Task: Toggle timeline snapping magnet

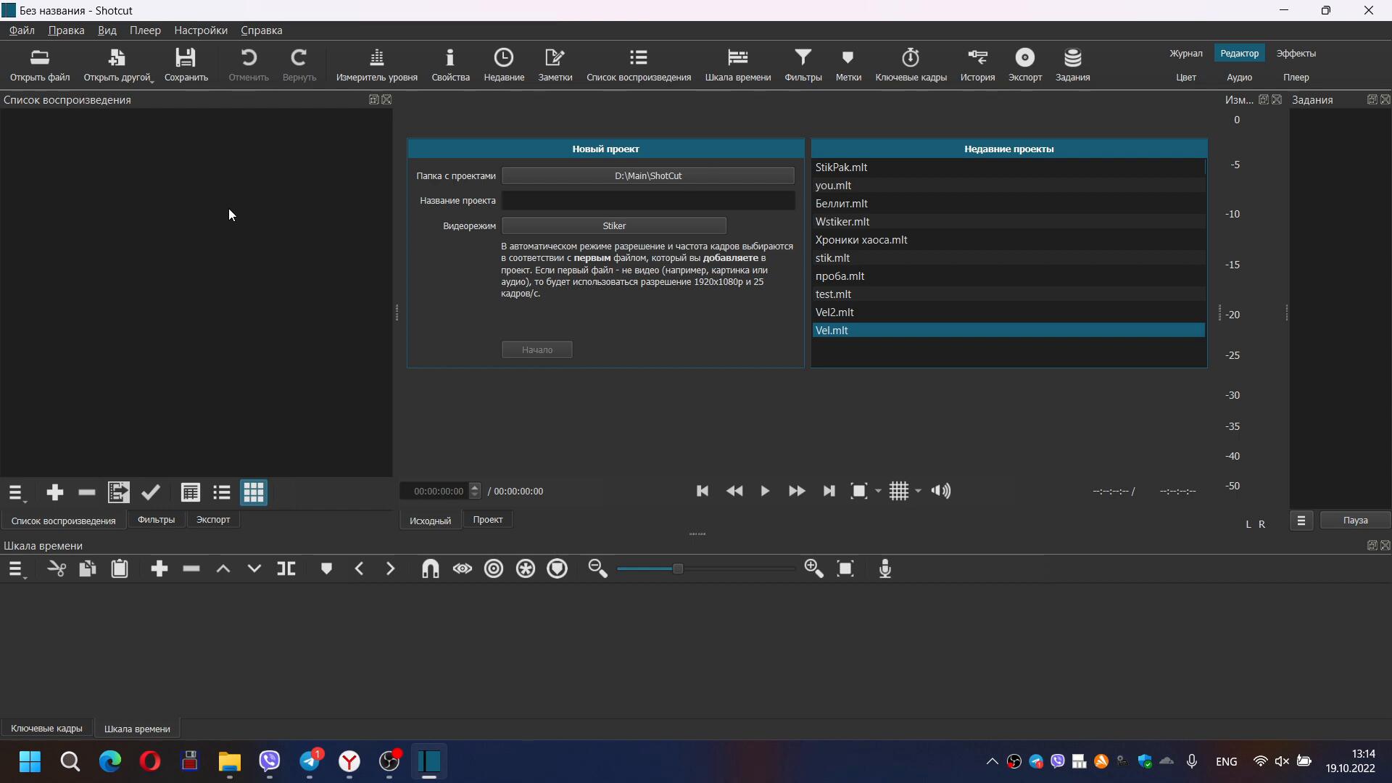Action: (430, 569)
